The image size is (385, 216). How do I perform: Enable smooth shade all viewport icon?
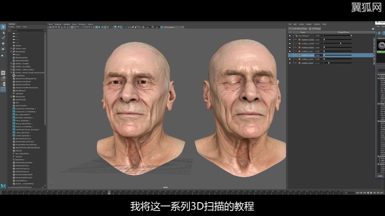tap(97, 27)
